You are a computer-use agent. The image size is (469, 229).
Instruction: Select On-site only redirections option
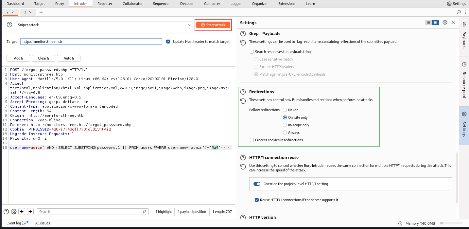[x=285, y=117]
